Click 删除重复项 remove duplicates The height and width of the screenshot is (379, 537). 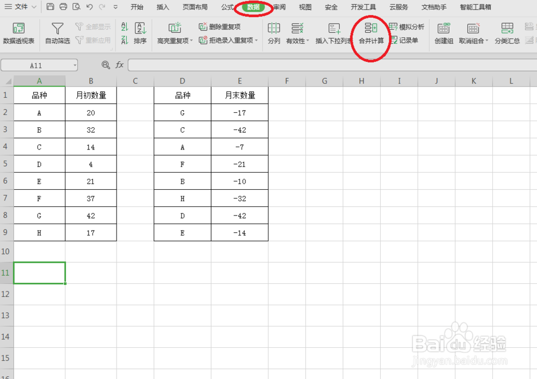[220, 26]
